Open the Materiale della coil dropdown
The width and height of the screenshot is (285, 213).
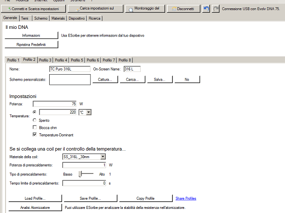click(103, 157)
